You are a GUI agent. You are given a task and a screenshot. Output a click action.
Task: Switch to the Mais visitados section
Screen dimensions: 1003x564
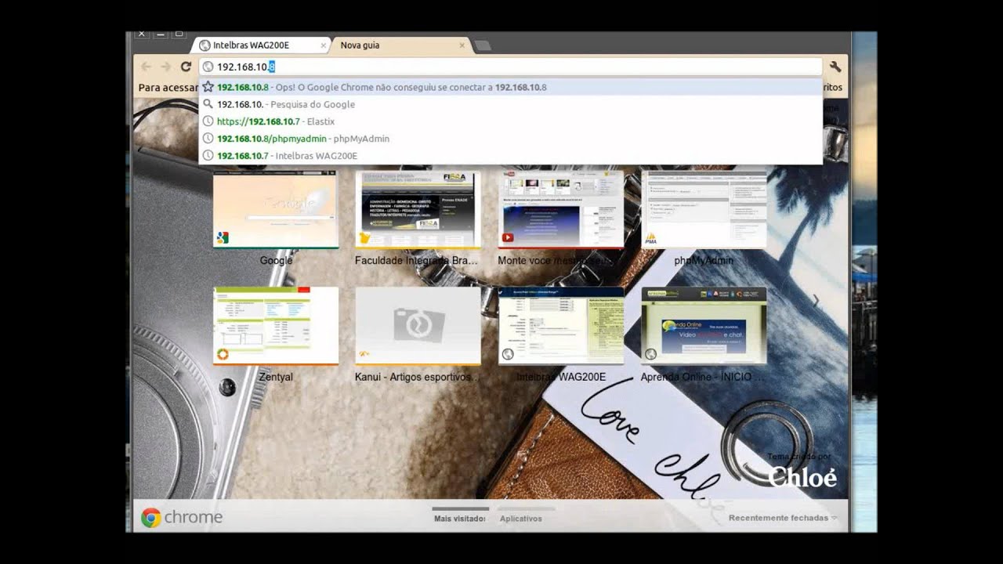pyautogui.click(x=460, y=518)
